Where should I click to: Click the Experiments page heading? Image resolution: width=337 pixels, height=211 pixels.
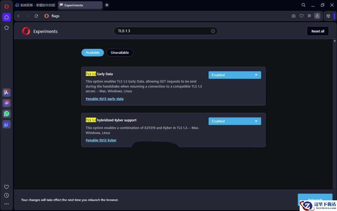click(45, 32)
